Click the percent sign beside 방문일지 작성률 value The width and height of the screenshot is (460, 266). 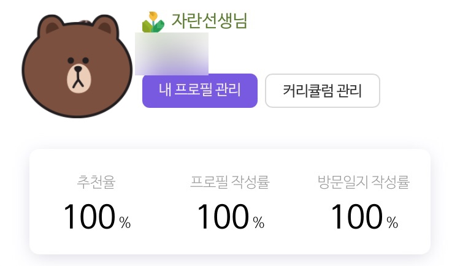tap(393, 222)
